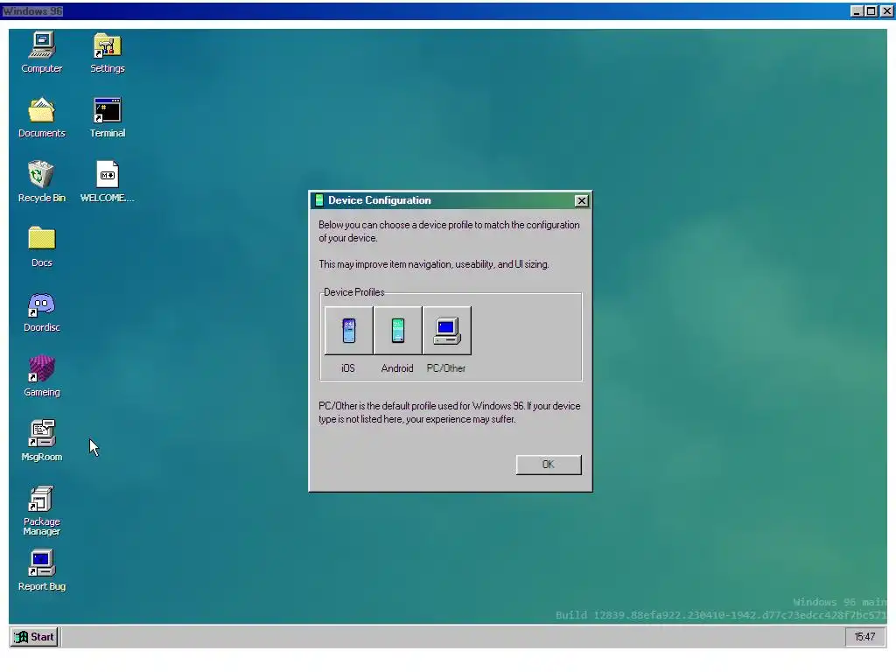
Task: Click OK in Device Configuration dialog
Action: [549, 465]
